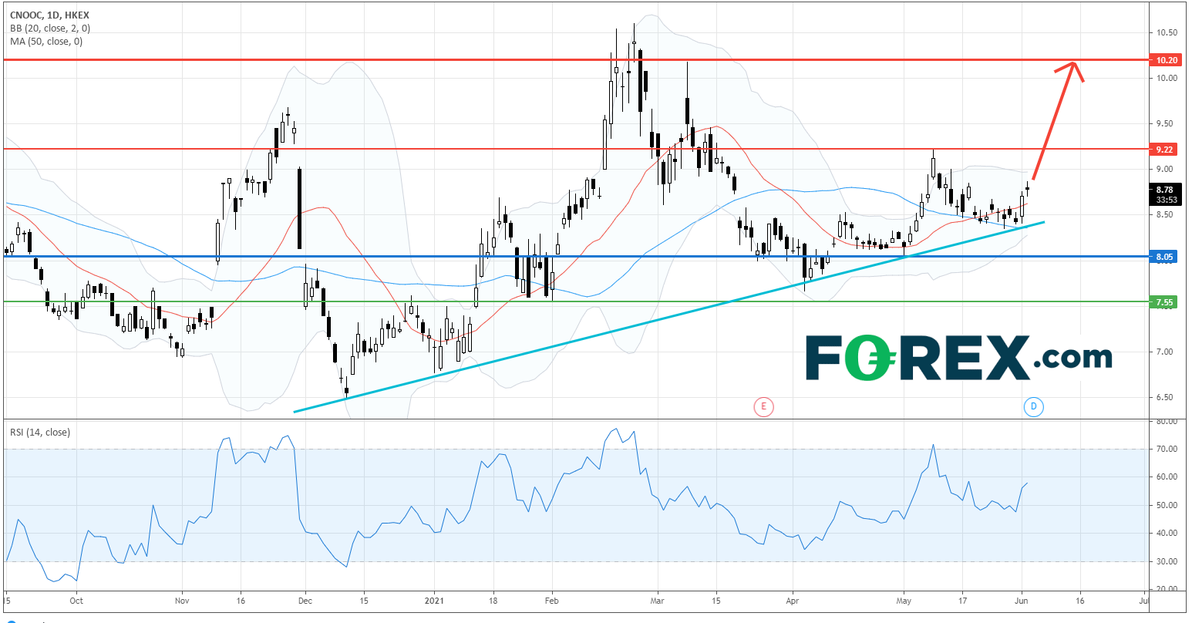Image resolution: width=1192 pixels, height=623 pixels.
Task: Click the red E earnings marker
Action: [763, 407]
